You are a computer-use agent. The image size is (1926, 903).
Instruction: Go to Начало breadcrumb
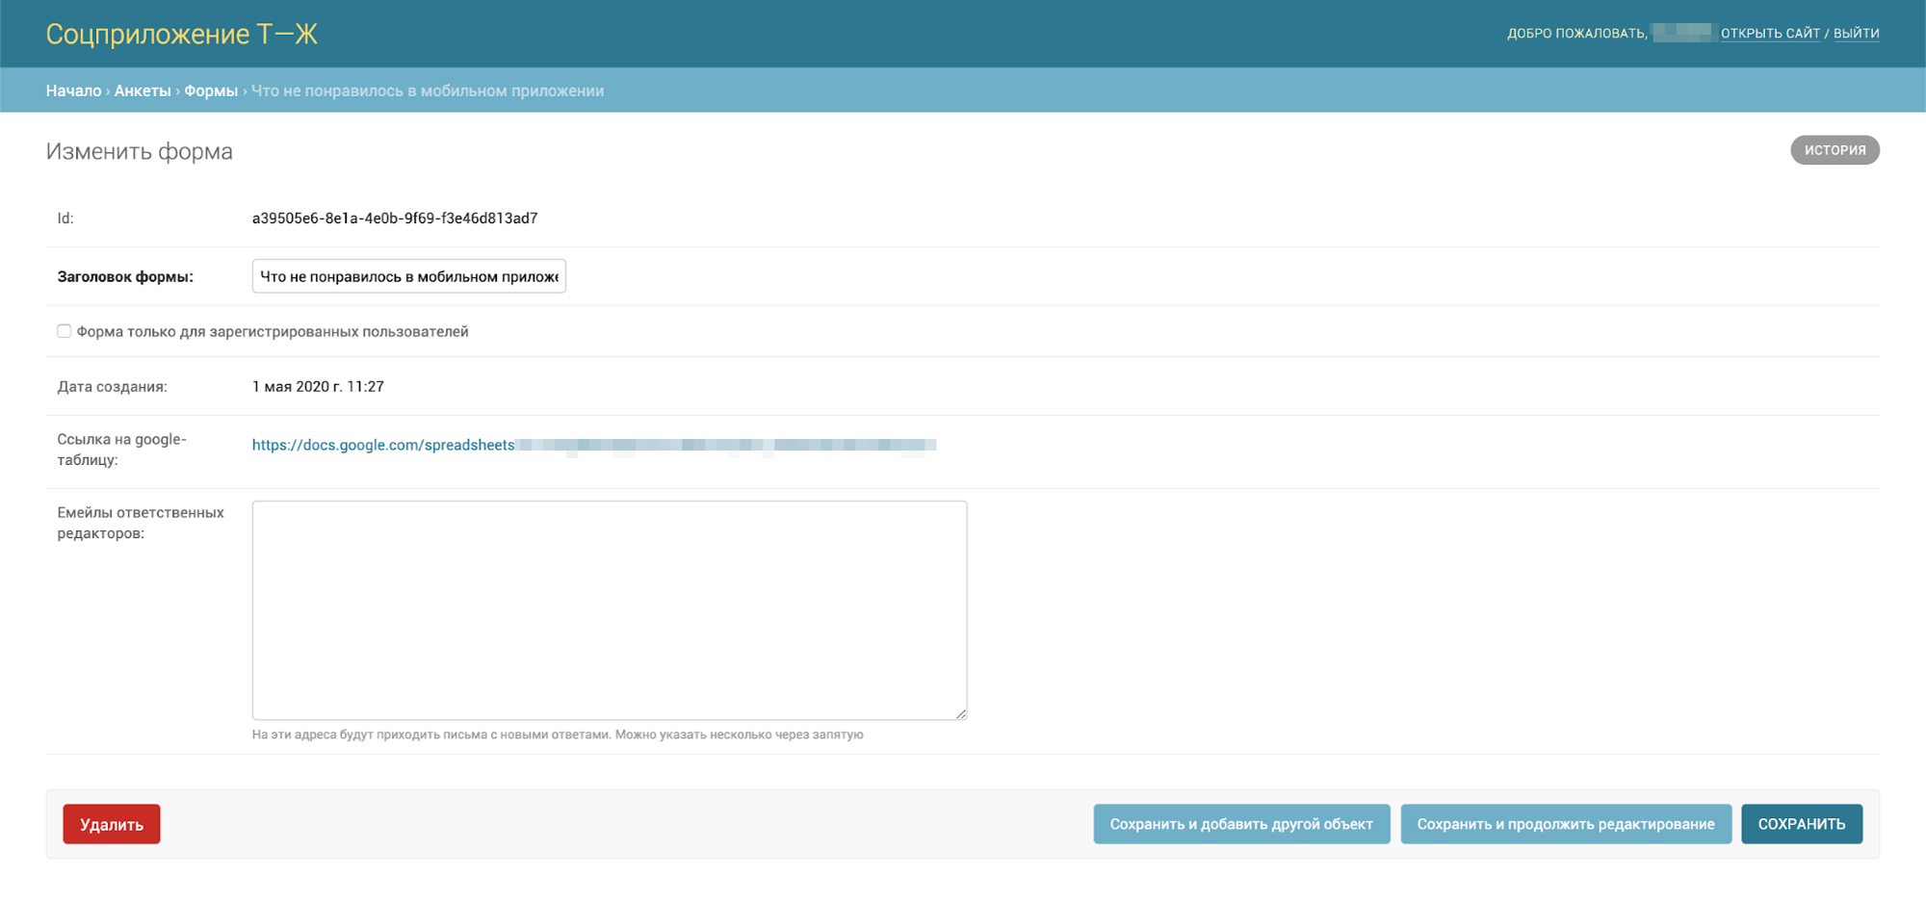(x=73, y=90)
